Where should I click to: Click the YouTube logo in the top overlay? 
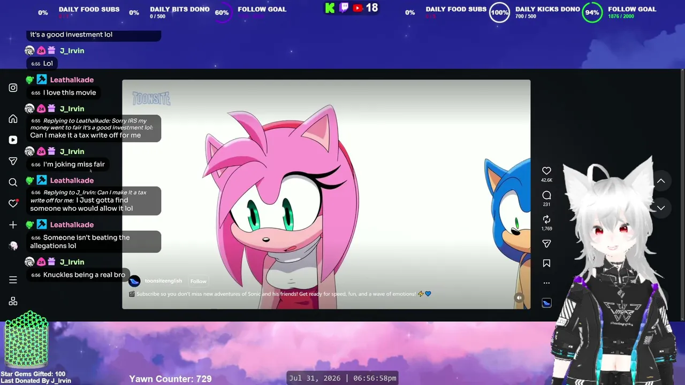point(357,8)
